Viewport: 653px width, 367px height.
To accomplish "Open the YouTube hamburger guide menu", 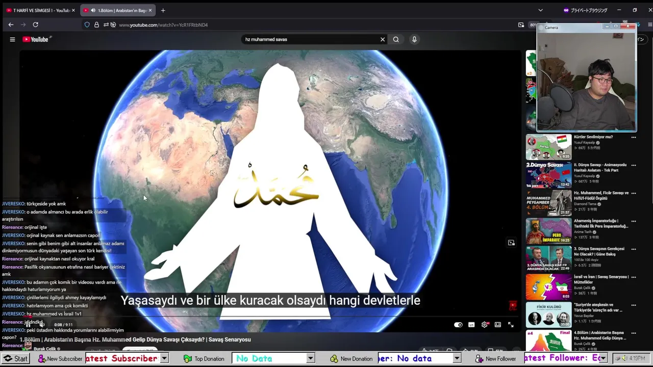I will tap(12, 39).
